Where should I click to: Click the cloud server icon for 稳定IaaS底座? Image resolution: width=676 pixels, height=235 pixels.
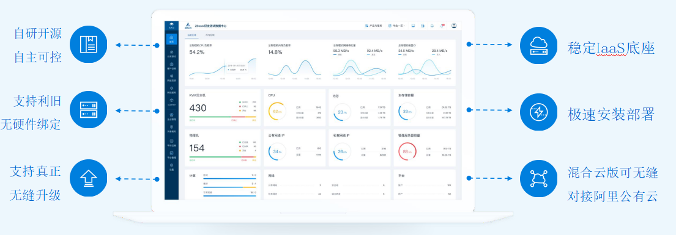(538, 45)
